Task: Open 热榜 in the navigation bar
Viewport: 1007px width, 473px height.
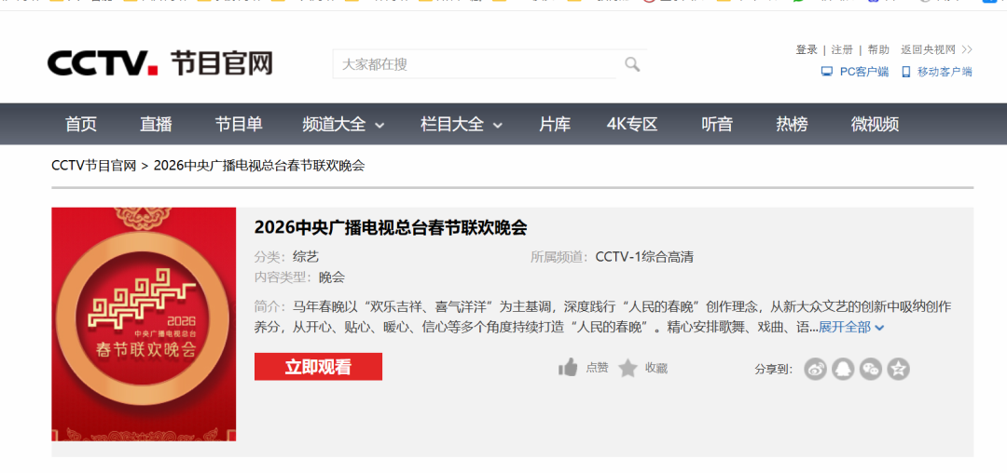Action: (x=792, y=125)
